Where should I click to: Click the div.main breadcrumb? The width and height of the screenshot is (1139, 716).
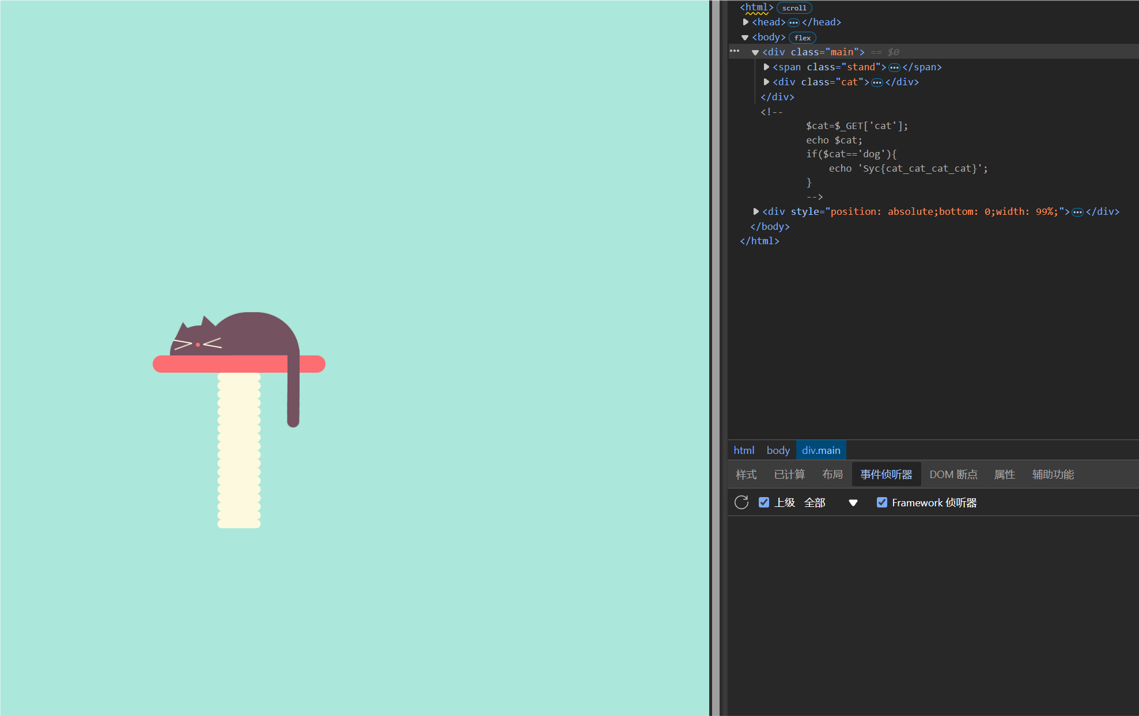click(x=821, y=450)
